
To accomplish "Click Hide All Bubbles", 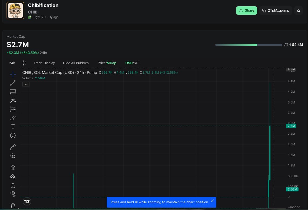I will point(76,63).
